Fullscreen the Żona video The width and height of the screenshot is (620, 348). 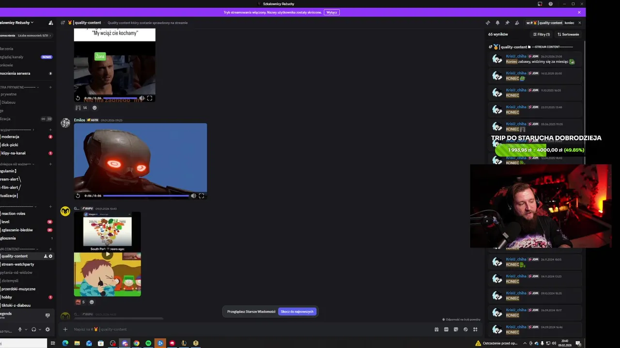point(150,98)
